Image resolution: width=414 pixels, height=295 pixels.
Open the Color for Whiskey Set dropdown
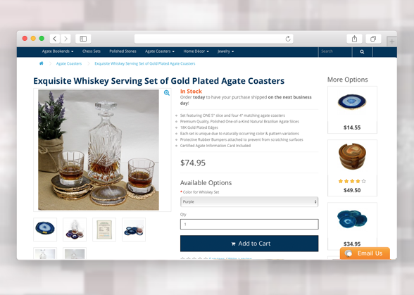(x=249, y=202)
